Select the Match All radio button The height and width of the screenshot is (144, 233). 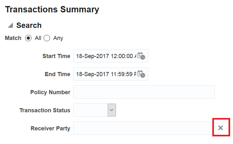tap(28, 38)
